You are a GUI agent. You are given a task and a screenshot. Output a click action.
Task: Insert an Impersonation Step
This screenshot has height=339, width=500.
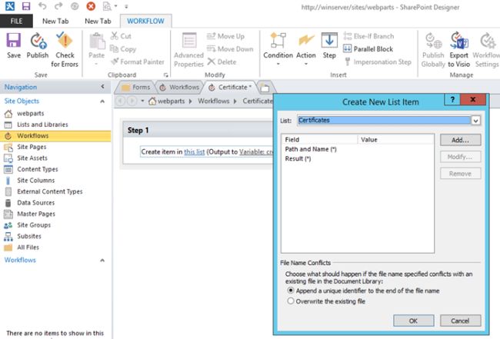(x=378, y=61)
